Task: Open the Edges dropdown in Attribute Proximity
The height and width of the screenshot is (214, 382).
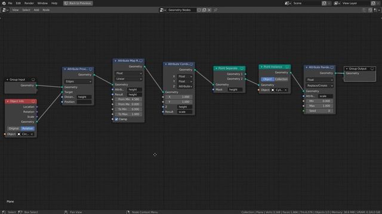Action: 78,81
